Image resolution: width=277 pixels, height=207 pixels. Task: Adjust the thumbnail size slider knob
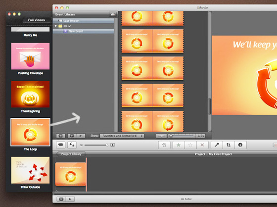point(107,145)
